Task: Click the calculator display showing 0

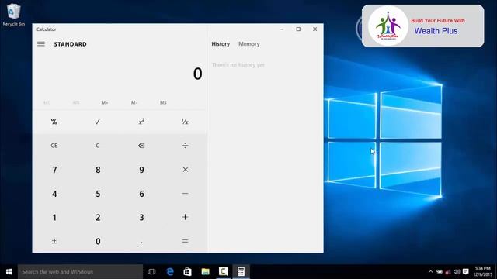Action: [x=197, y=74]
